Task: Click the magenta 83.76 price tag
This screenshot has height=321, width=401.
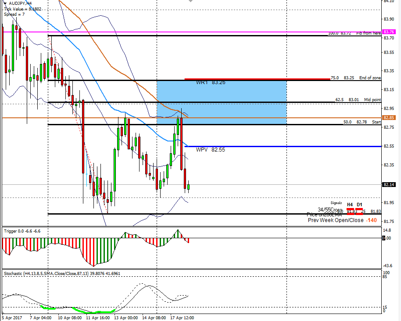Action: click(388, 32)
